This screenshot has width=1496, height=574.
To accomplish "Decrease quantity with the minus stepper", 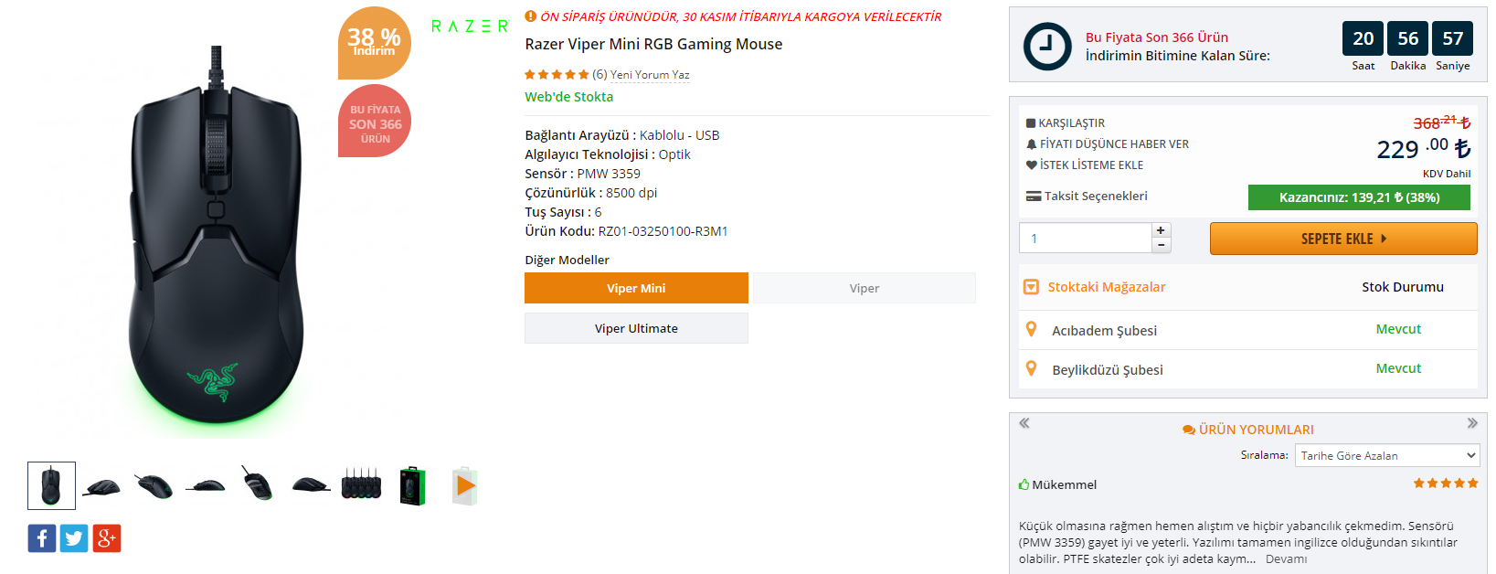I will click(1161, 245).
